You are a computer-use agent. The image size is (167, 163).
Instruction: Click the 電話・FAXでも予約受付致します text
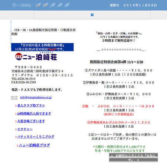click(x=37, y=89)
